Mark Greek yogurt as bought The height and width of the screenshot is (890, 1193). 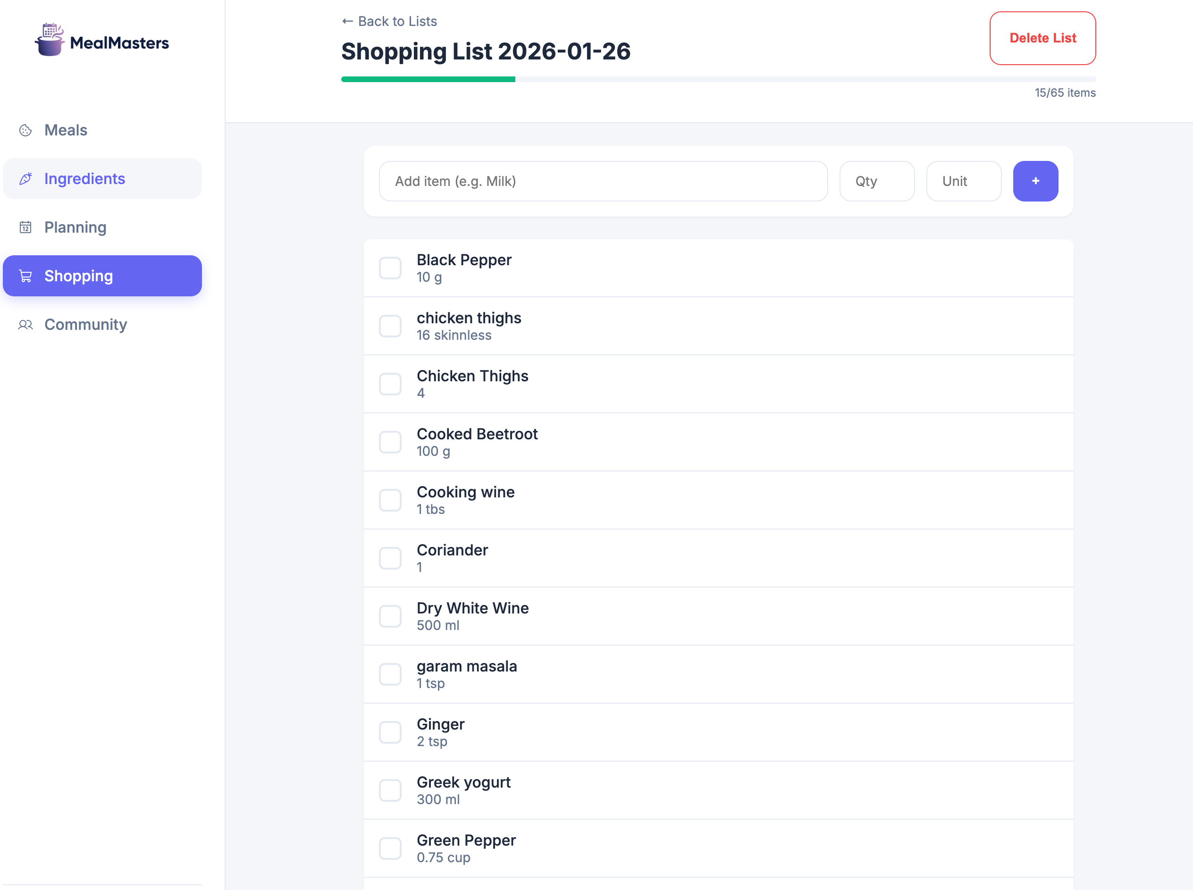pyautogui.click(x=390, y=790)
